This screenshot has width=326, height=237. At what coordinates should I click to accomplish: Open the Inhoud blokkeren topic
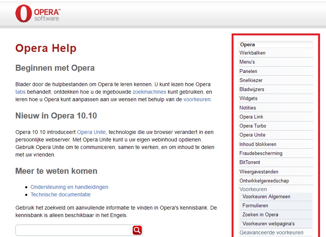tap(258, 144)
